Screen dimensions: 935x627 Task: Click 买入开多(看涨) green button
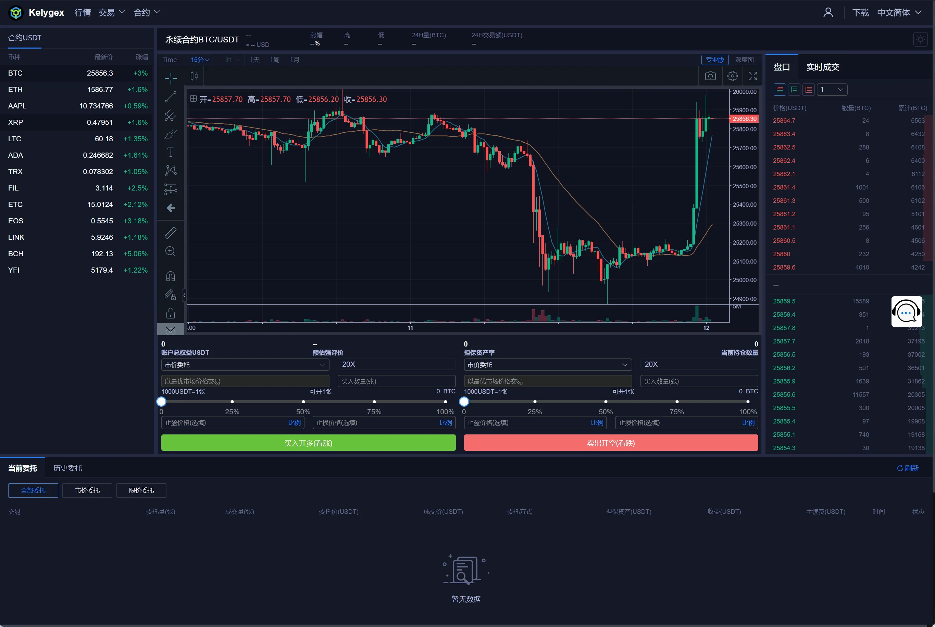[x=308, y=443]
